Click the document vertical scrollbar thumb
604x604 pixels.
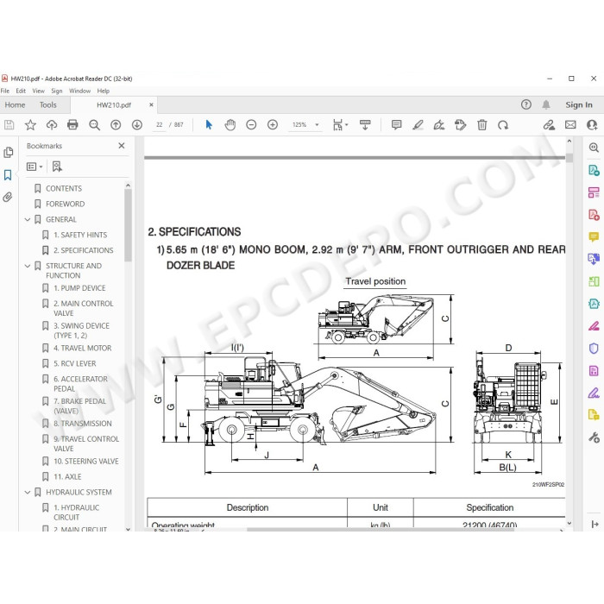(569, 158)
